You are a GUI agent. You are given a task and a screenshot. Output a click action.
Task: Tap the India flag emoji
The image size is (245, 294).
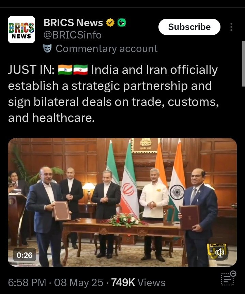(x=65, y=70)
